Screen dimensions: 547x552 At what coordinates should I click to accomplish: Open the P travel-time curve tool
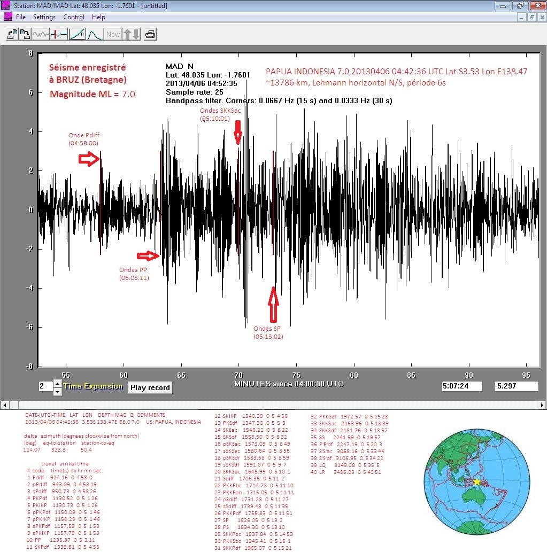pos(77,35)
